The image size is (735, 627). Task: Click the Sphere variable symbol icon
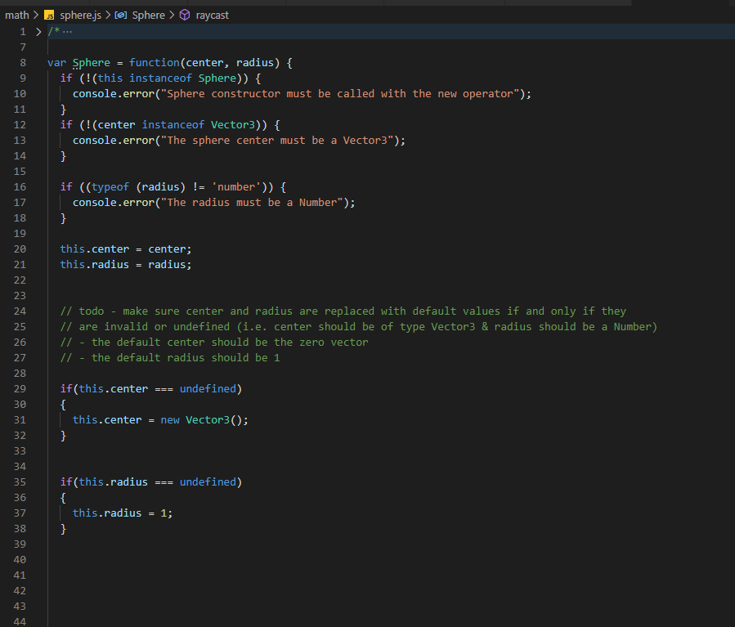coord(121,16)
